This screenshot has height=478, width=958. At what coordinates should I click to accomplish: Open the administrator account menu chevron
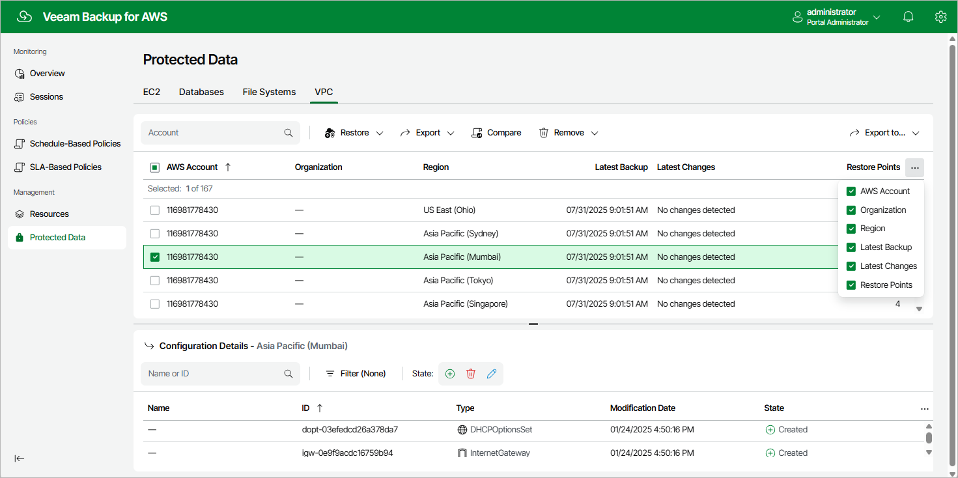coord(877,18)
